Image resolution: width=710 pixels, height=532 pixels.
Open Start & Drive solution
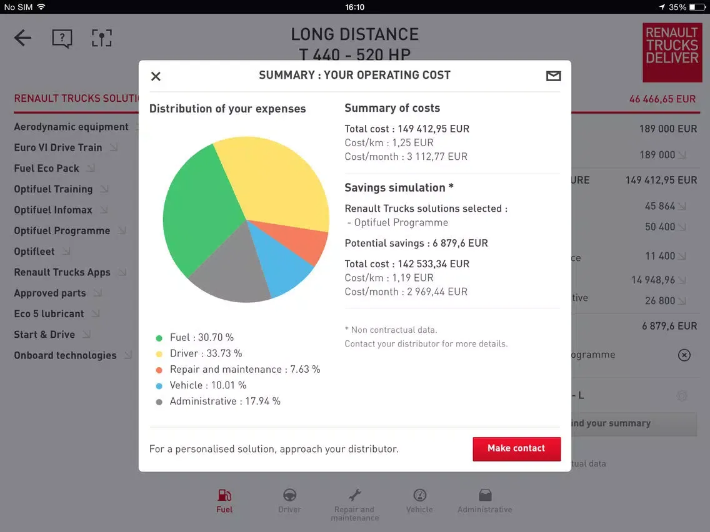click(x=52, y=335)
